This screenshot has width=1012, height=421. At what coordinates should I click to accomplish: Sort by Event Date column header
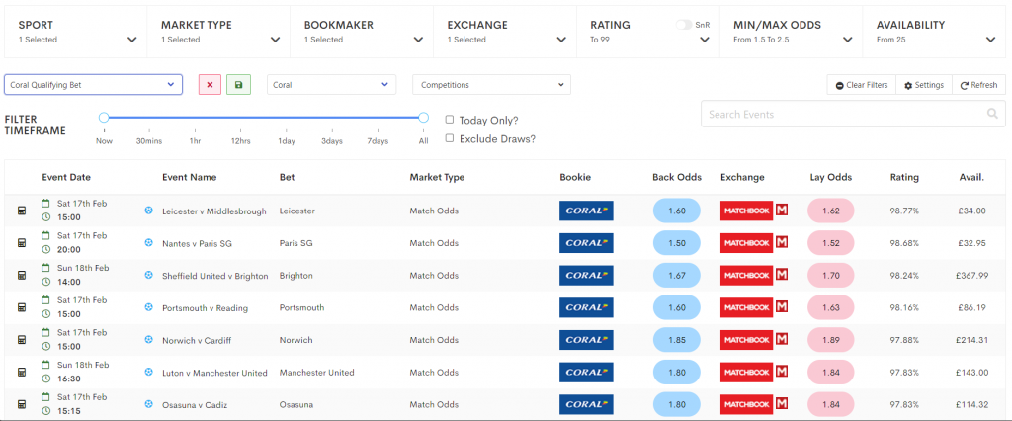[66, 177]
